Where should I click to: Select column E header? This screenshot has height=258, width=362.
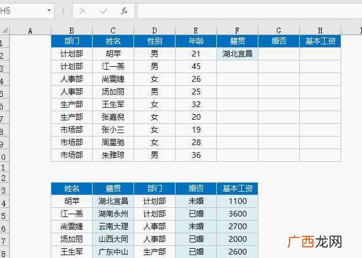(196, 31)
